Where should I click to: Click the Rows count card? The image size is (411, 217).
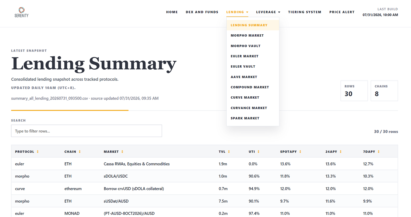coord(354,91)
